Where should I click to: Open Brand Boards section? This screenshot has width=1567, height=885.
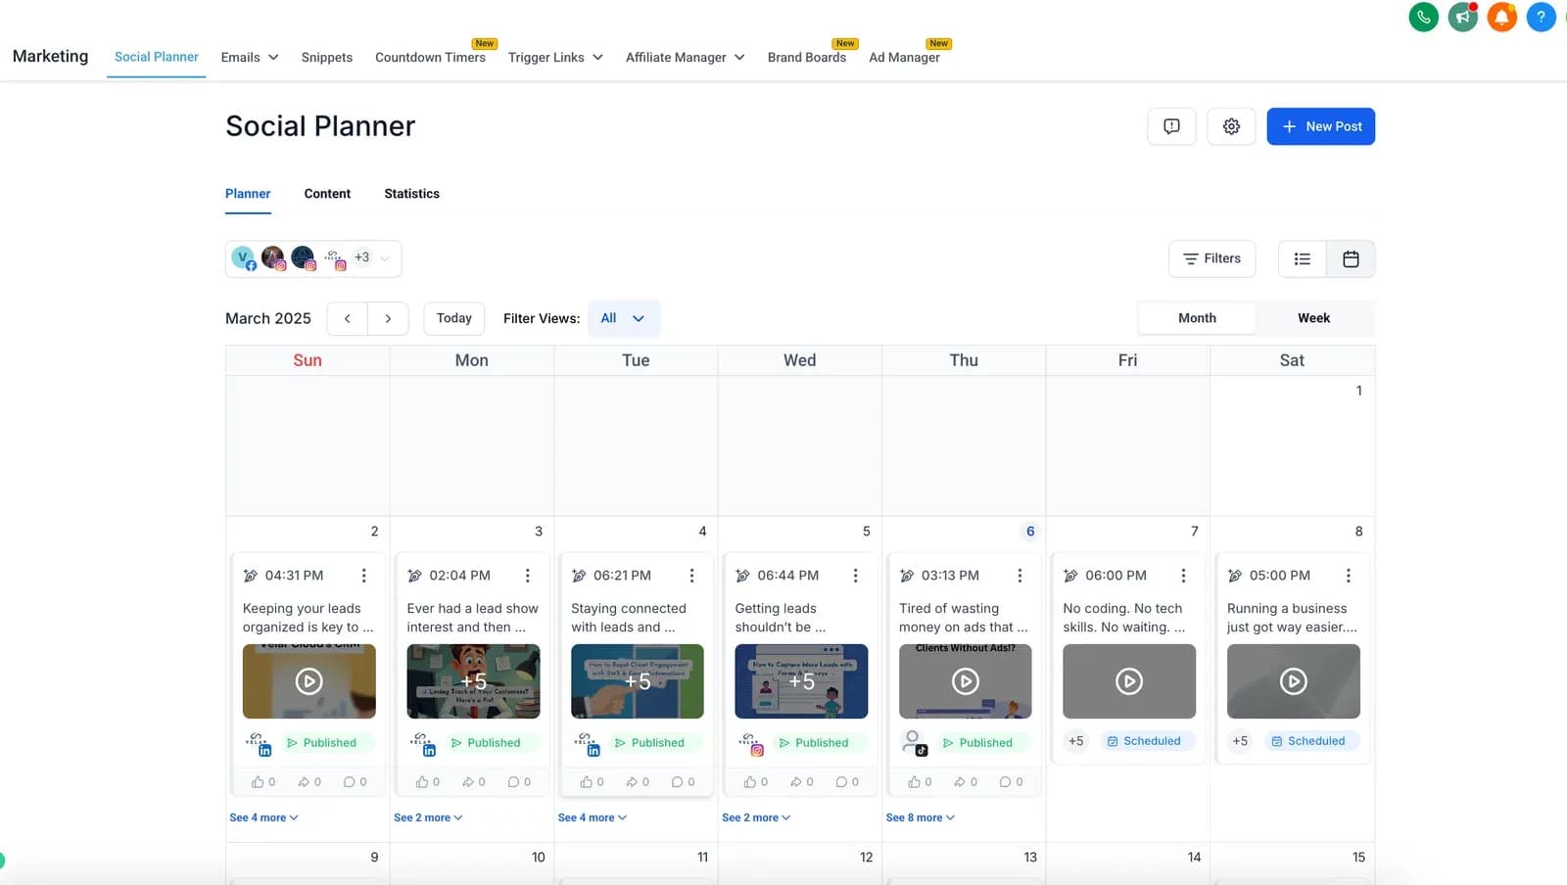pos(806,57)
